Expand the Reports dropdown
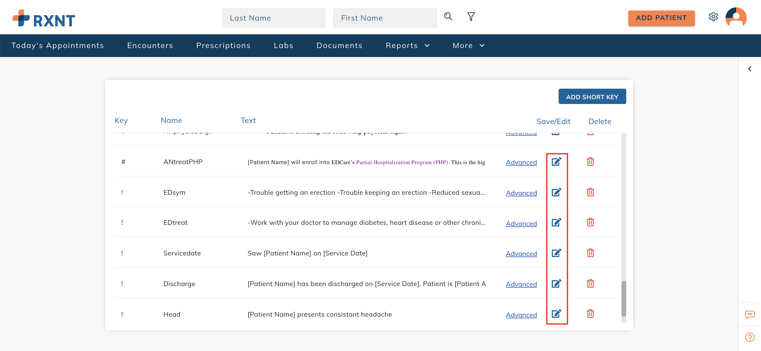This screenshot has width=761, height=351. 407,45
